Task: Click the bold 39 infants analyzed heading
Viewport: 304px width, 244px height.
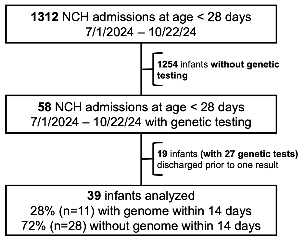Action: click(141, 196)
